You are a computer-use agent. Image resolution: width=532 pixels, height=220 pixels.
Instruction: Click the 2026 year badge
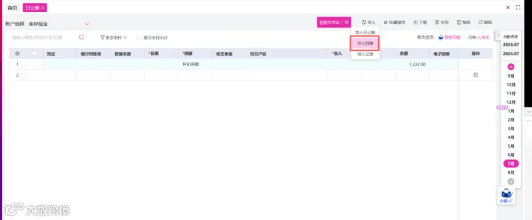click(x=502, y=107)
